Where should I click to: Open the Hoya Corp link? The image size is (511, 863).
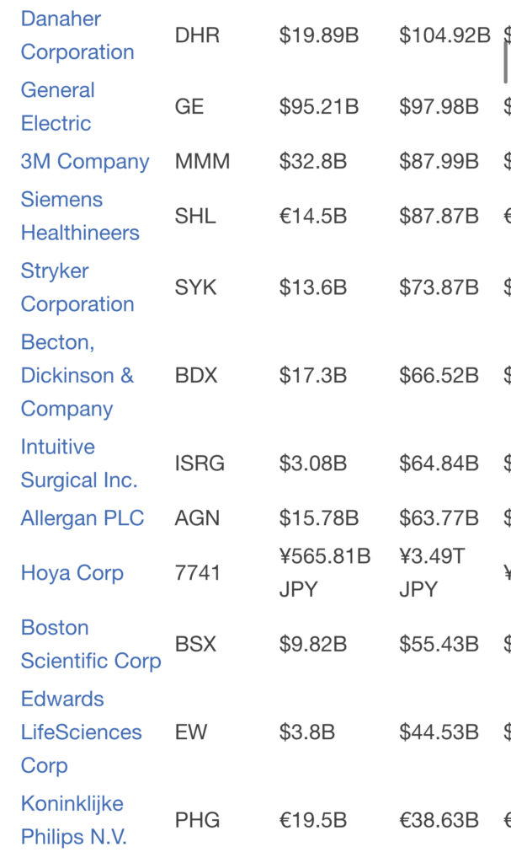coord(72,573)
